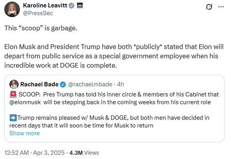Click Rachael Bade's blue verified checkmark
Screen dimensions: 231x159
pyautogui.click(x=63, y=84)
